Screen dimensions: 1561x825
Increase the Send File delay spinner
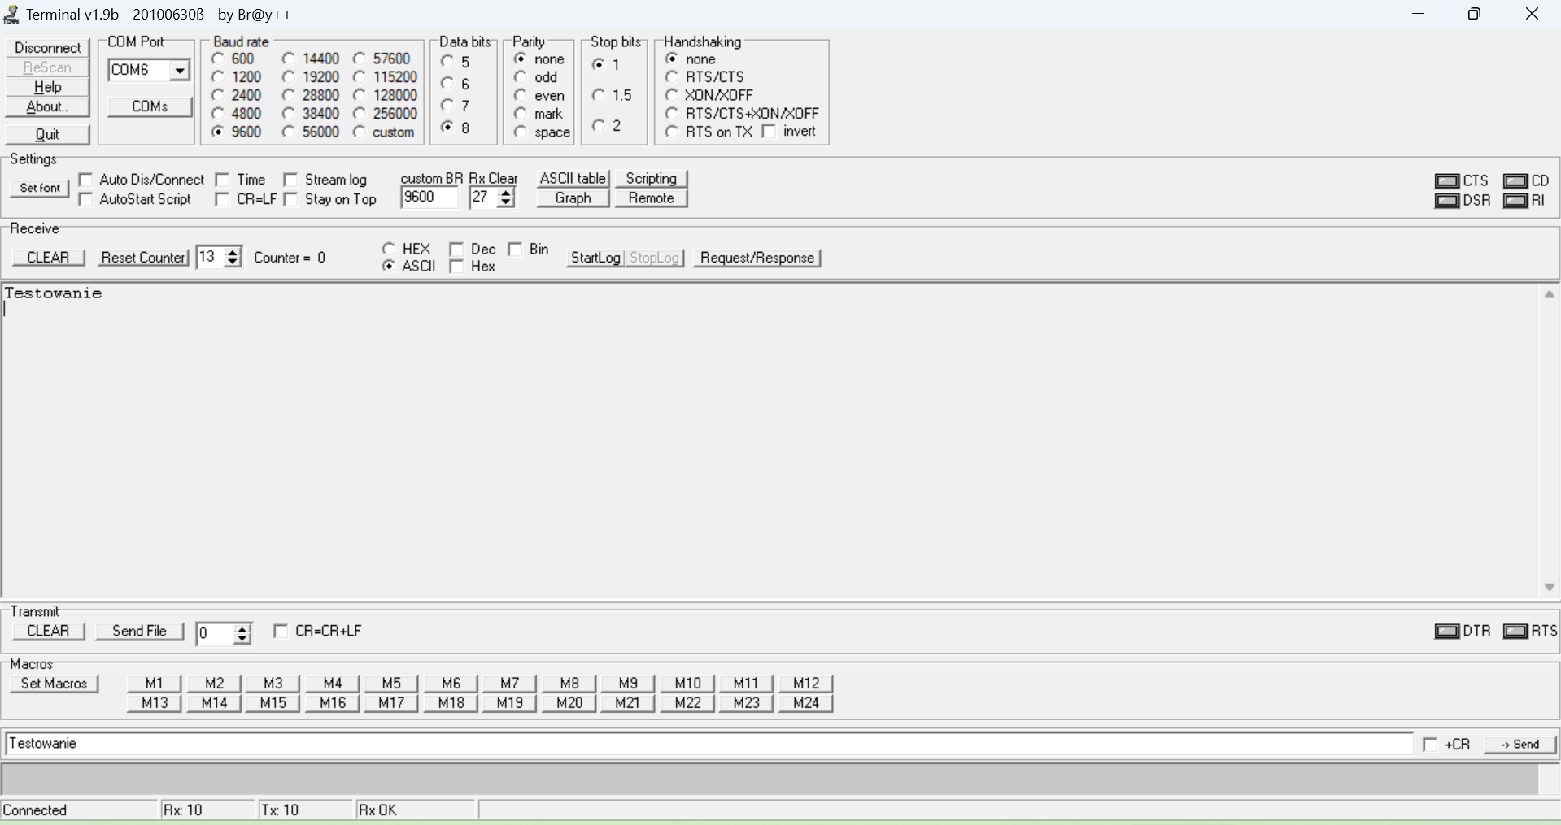[x=242, y=628]
